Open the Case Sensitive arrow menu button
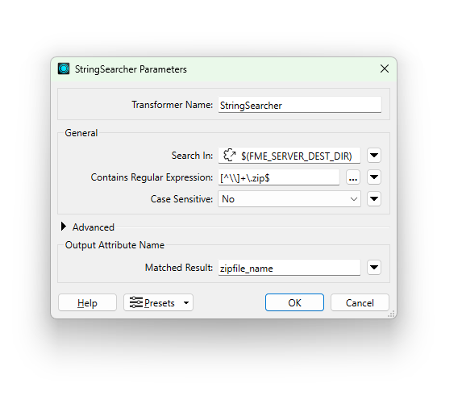Screen dimensions: 462x408 click(374, 199)
